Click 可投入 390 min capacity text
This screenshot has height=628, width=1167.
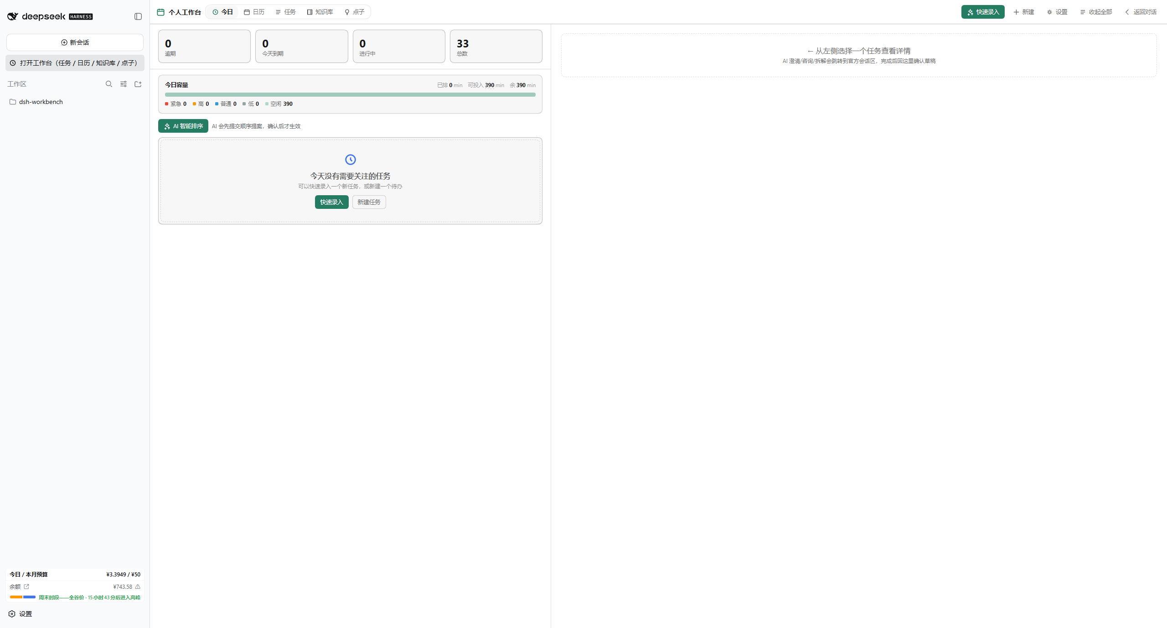pos(486,85)
